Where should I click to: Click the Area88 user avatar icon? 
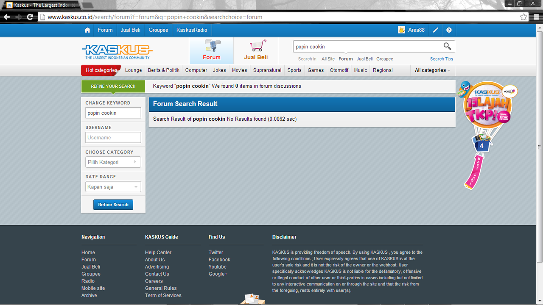[x=401, y=30]
